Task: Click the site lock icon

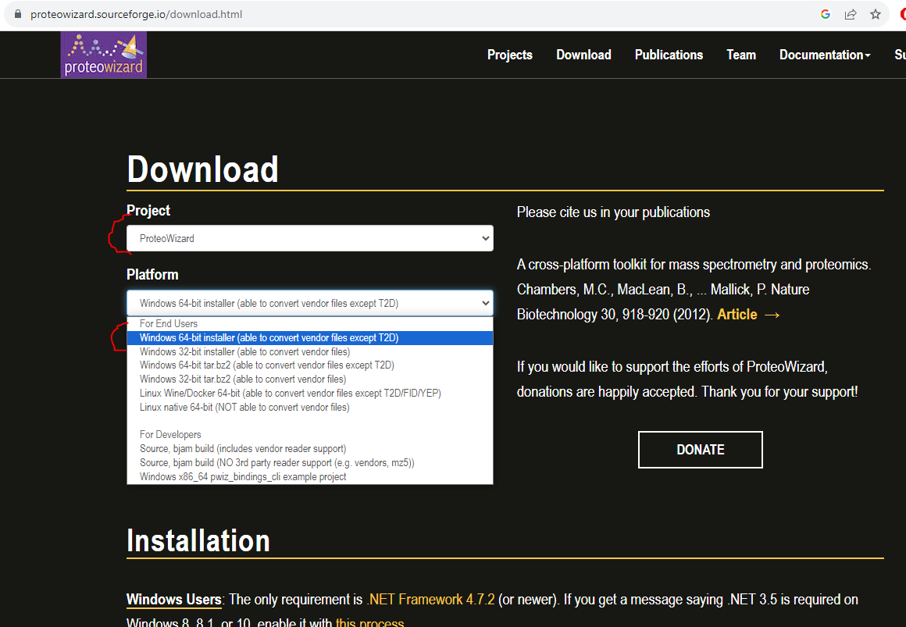Action: pyautogui.click(x=18, y=15)
